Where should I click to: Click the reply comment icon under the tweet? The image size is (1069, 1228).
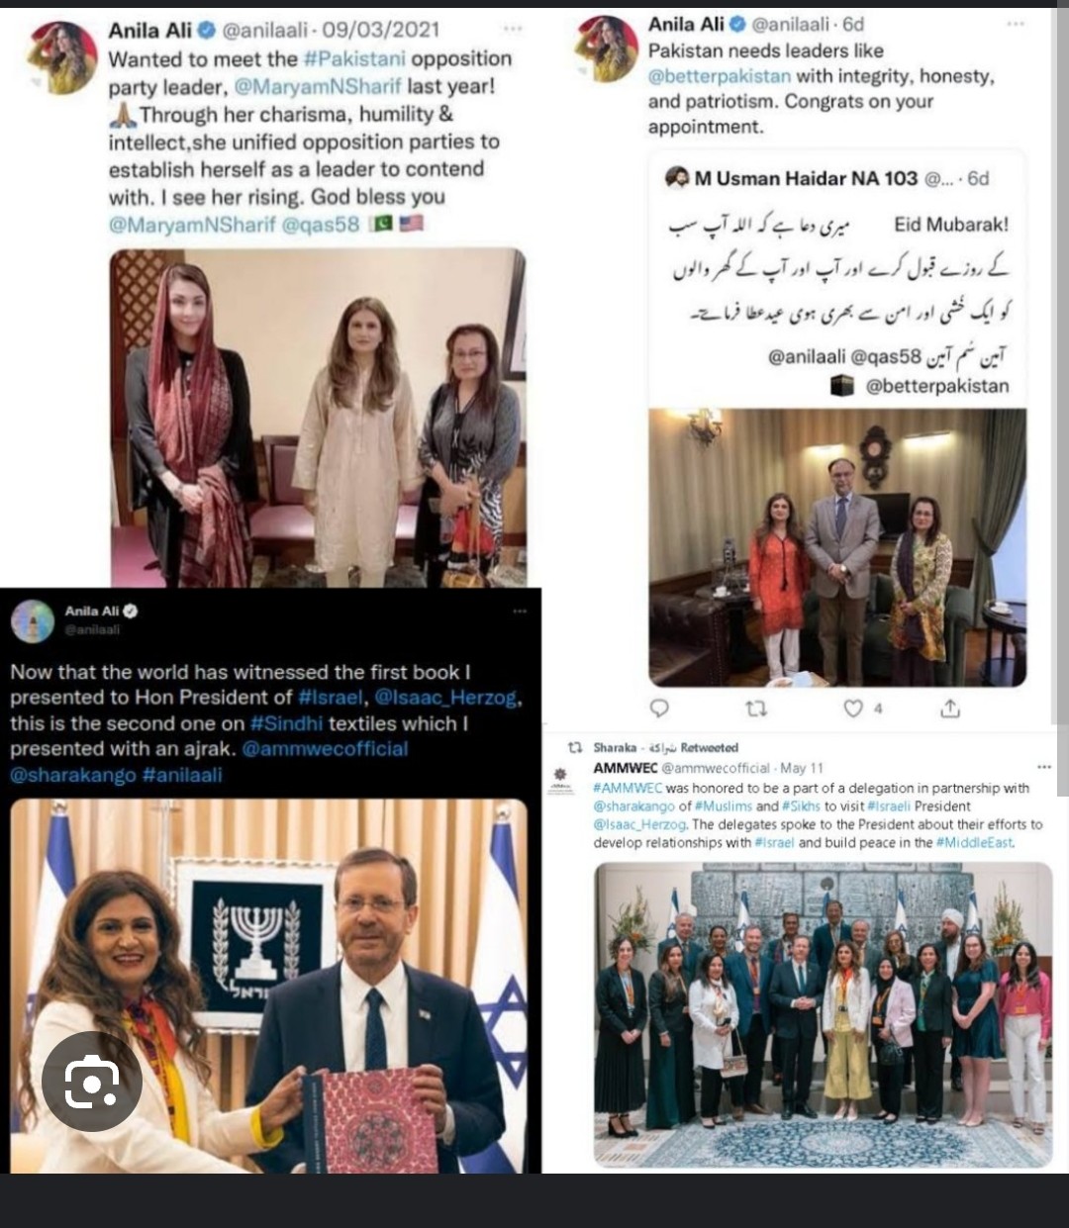coord(660,708)
